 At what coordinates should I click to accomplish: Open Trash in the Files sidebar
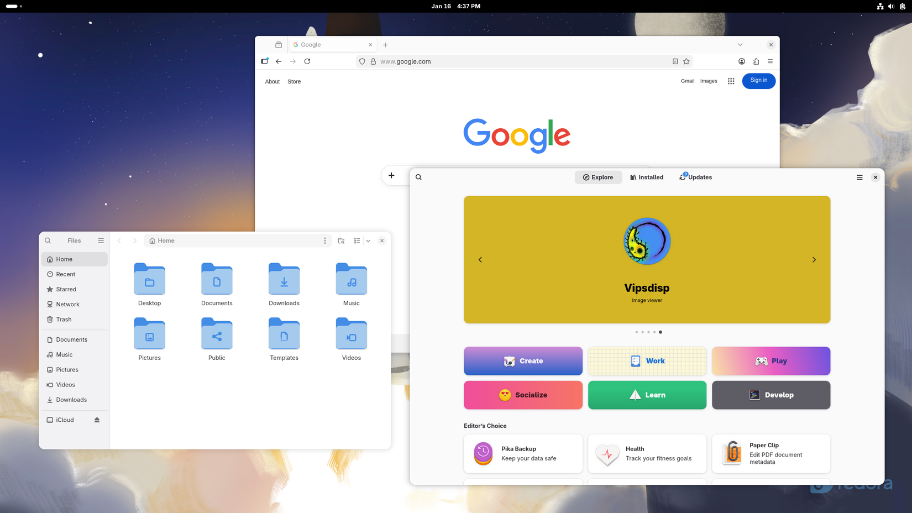tap(74, 320)
